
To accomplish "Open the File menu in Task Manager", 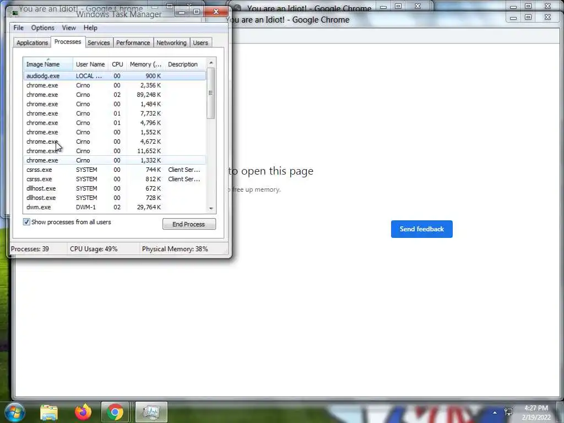I will (x=18, y=28).
